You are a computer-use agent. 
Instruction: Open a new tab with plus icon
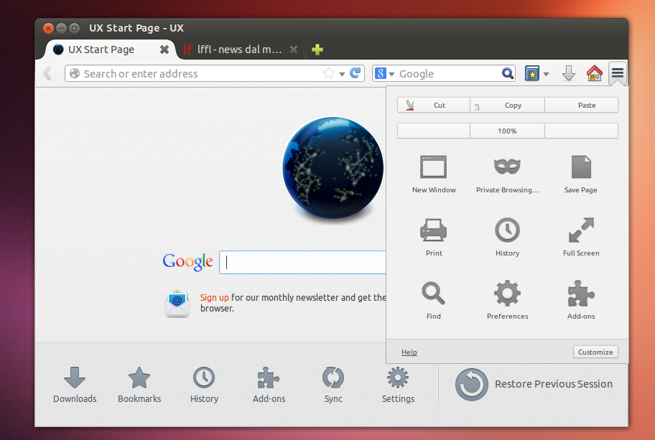tap(317, 50)
